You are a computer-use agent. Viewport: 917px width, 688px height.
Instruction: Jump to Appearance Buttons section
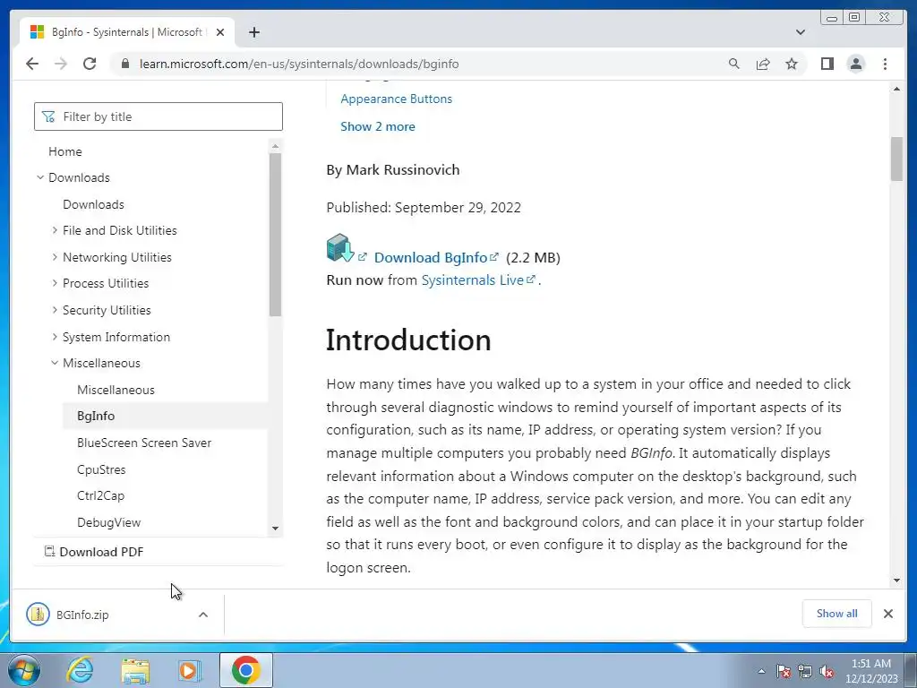click(x=397, y=99)
